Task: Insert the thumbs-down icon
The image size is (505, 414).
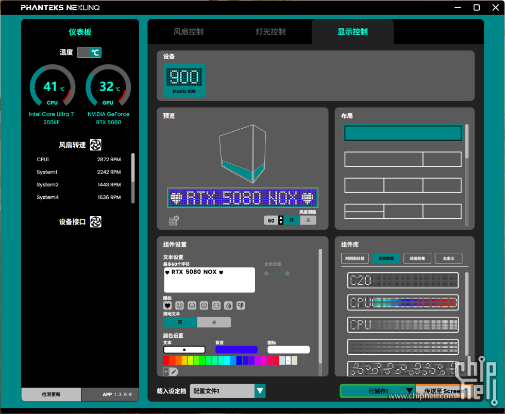Action: 241,305
